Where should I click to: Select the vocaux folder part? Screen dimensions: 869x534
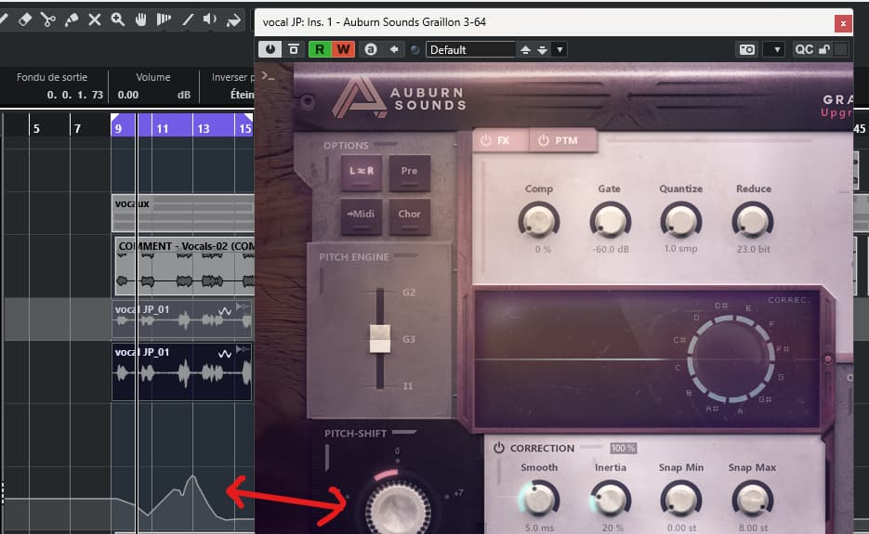(183, 213)
